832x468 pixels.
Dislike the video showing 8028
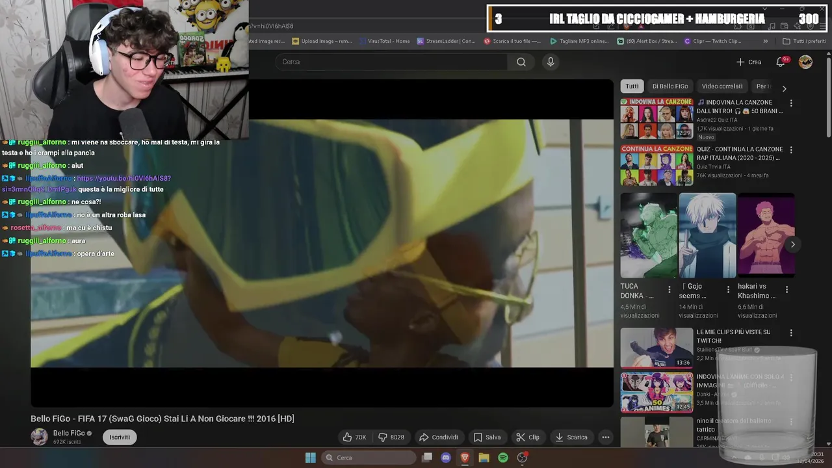coord(391,437)
